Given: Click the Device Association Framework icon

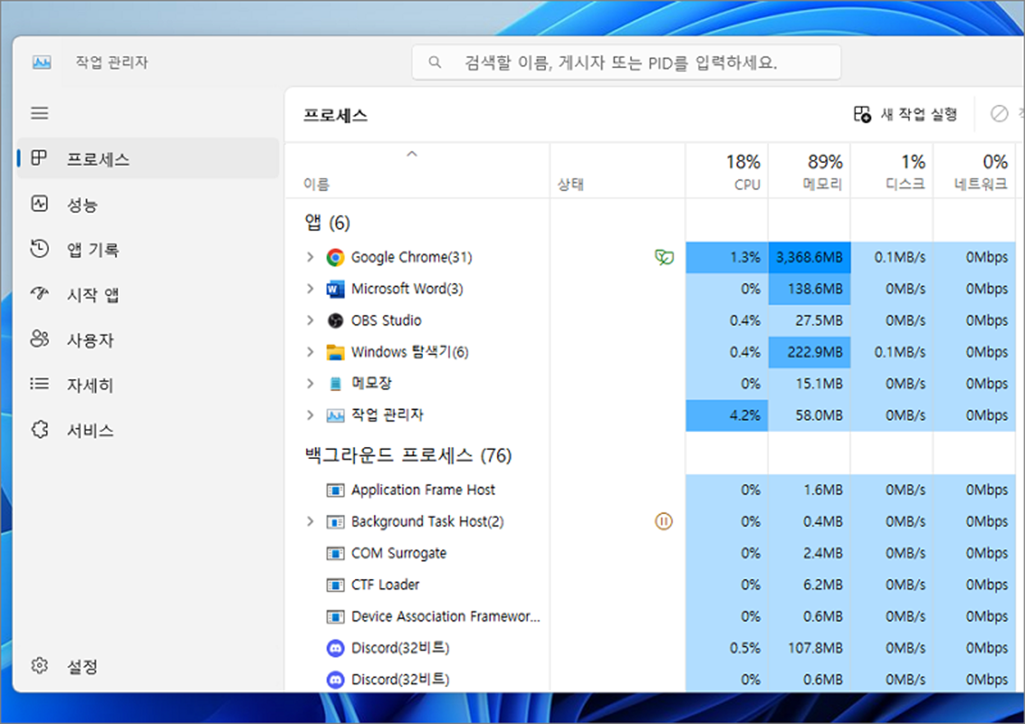Looking at the screenshot, I should (x=335, y=617).
